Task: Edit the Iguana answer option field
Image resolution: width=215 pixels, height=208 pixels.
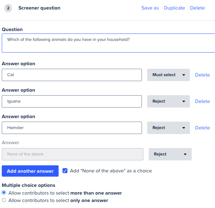Action: pos(72,101)
